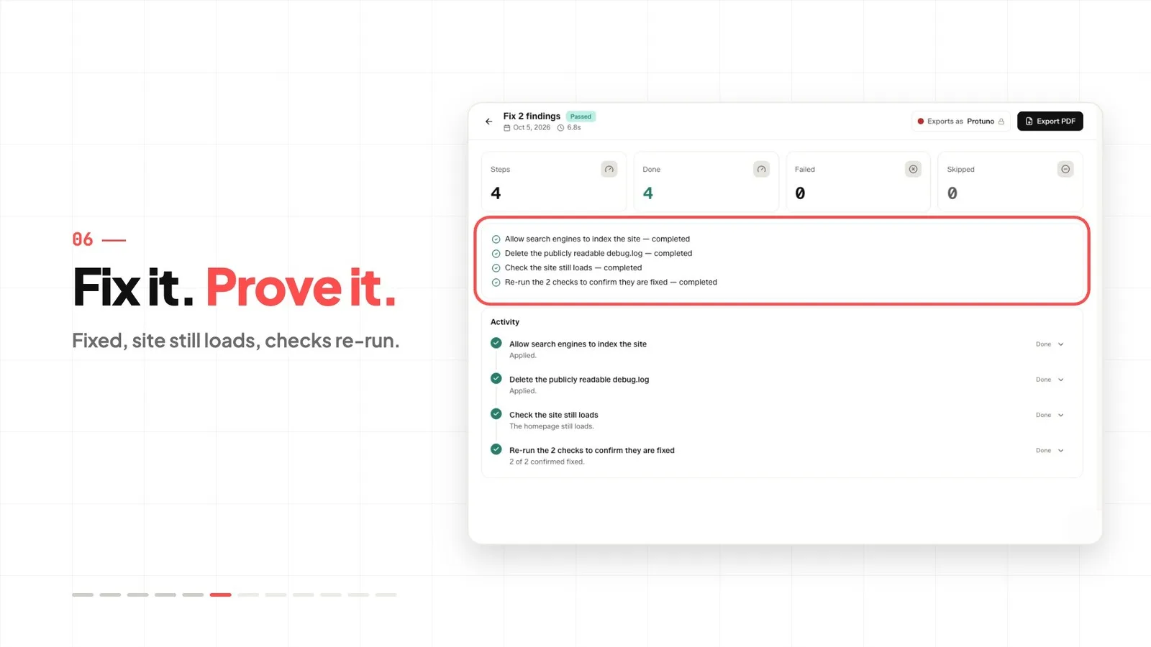Click the 'Exports as Protuno' pill

961,121
